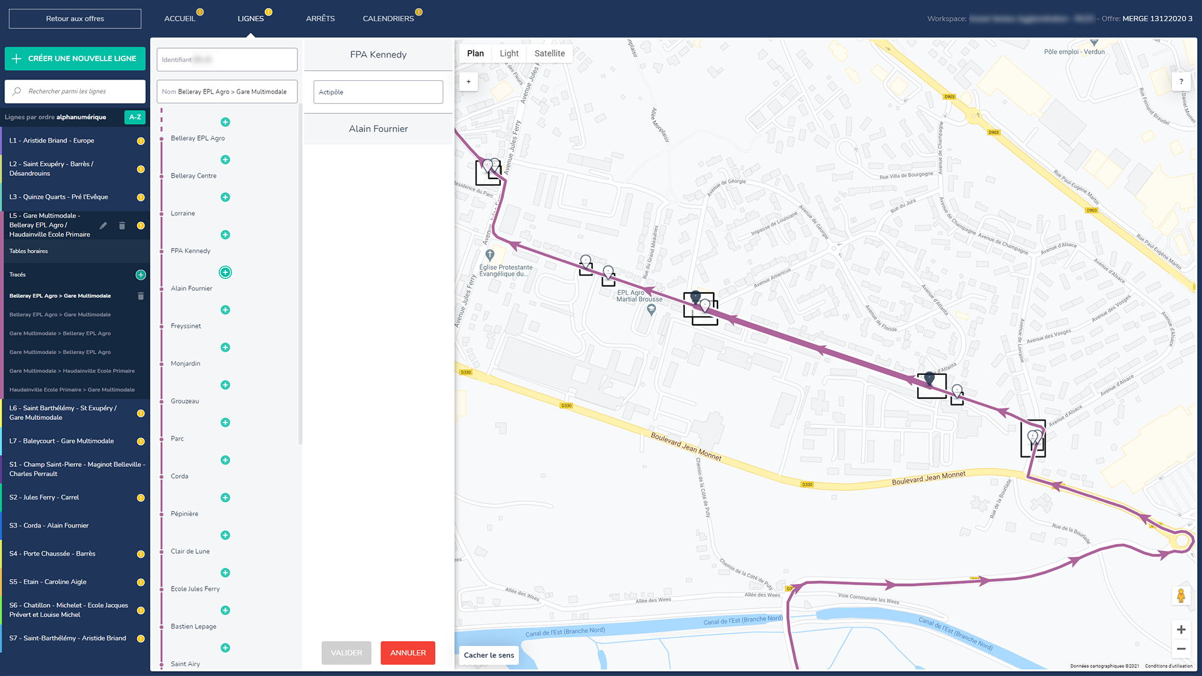Open the CALENDRIERS menu
Viewport: 1202px width, 676px height.
coord(388,19)
